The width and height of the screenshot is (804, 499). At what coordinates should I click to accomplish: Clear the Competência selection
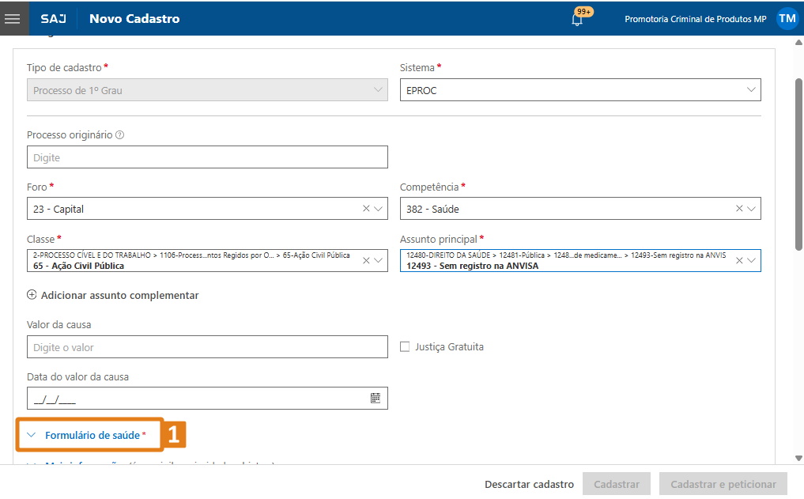[739, 208]
